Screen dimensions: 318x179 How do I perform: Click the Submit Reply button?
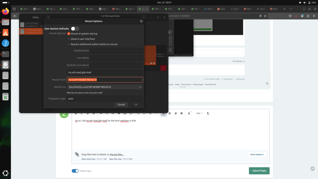pos(259,171)
